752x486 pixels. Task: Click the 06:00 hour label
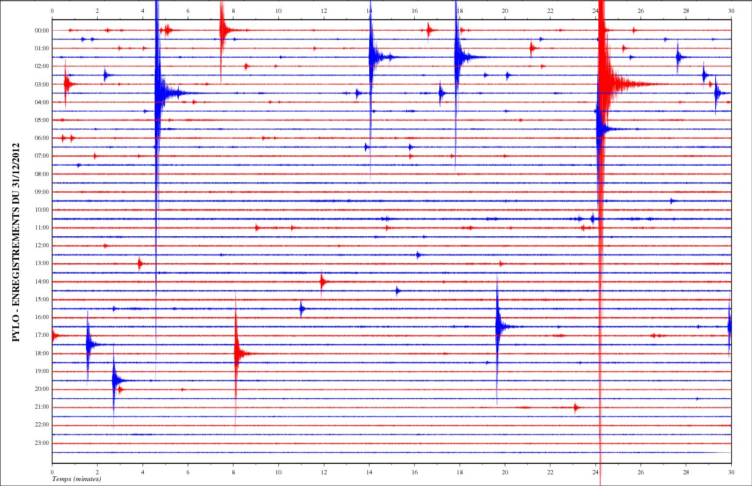tap(42, 138)
